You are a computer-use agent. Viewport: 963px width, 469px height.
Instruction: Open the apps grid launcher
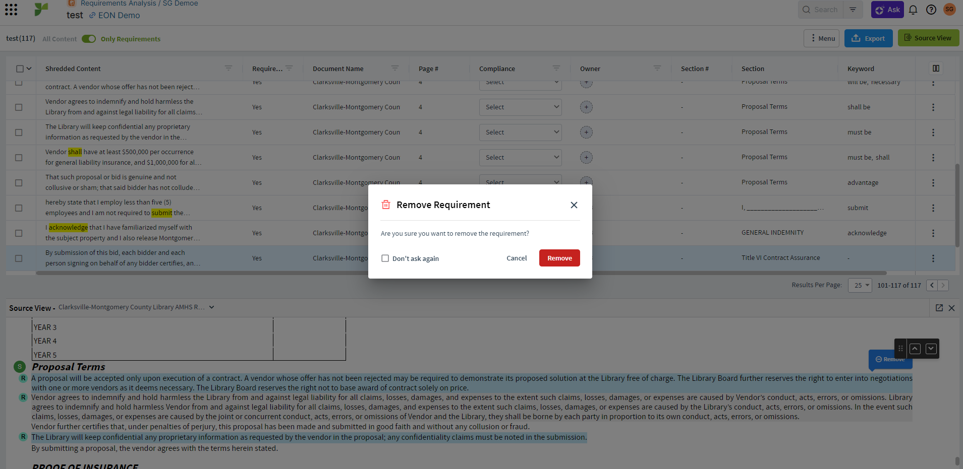(11, 10)
